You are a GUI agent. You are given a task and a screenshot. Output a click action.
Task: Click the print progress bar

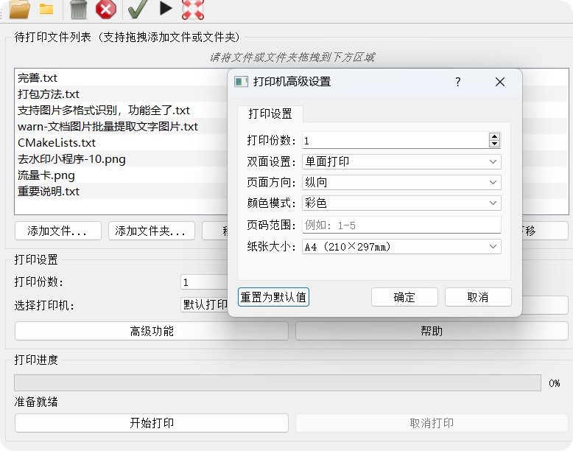click(278, 383)
